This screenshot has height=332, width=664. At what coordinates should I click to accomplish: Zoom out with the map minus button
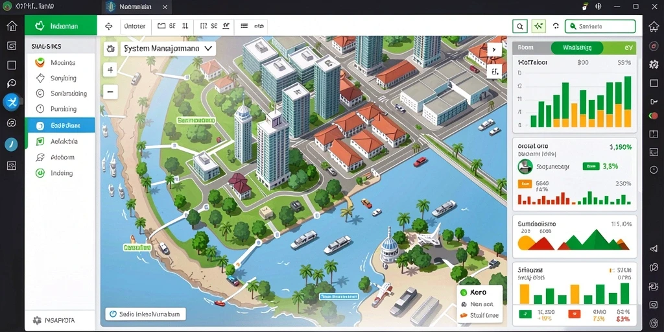coord(110,91)
